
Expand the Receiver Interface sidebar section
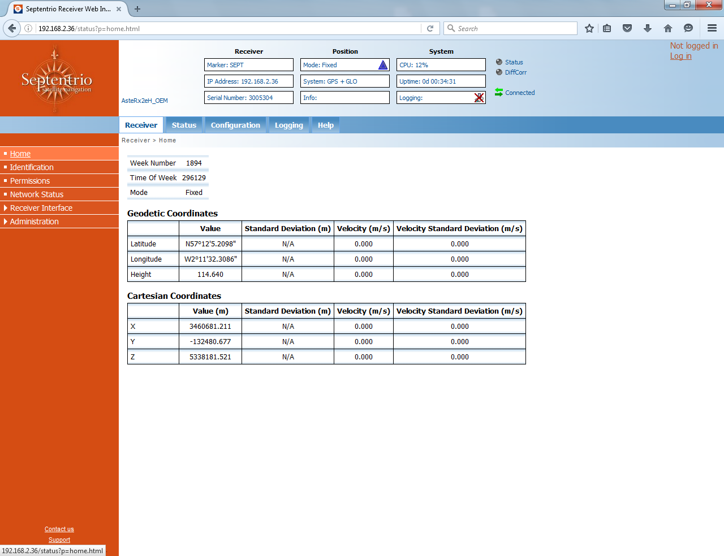coord(41,207)
